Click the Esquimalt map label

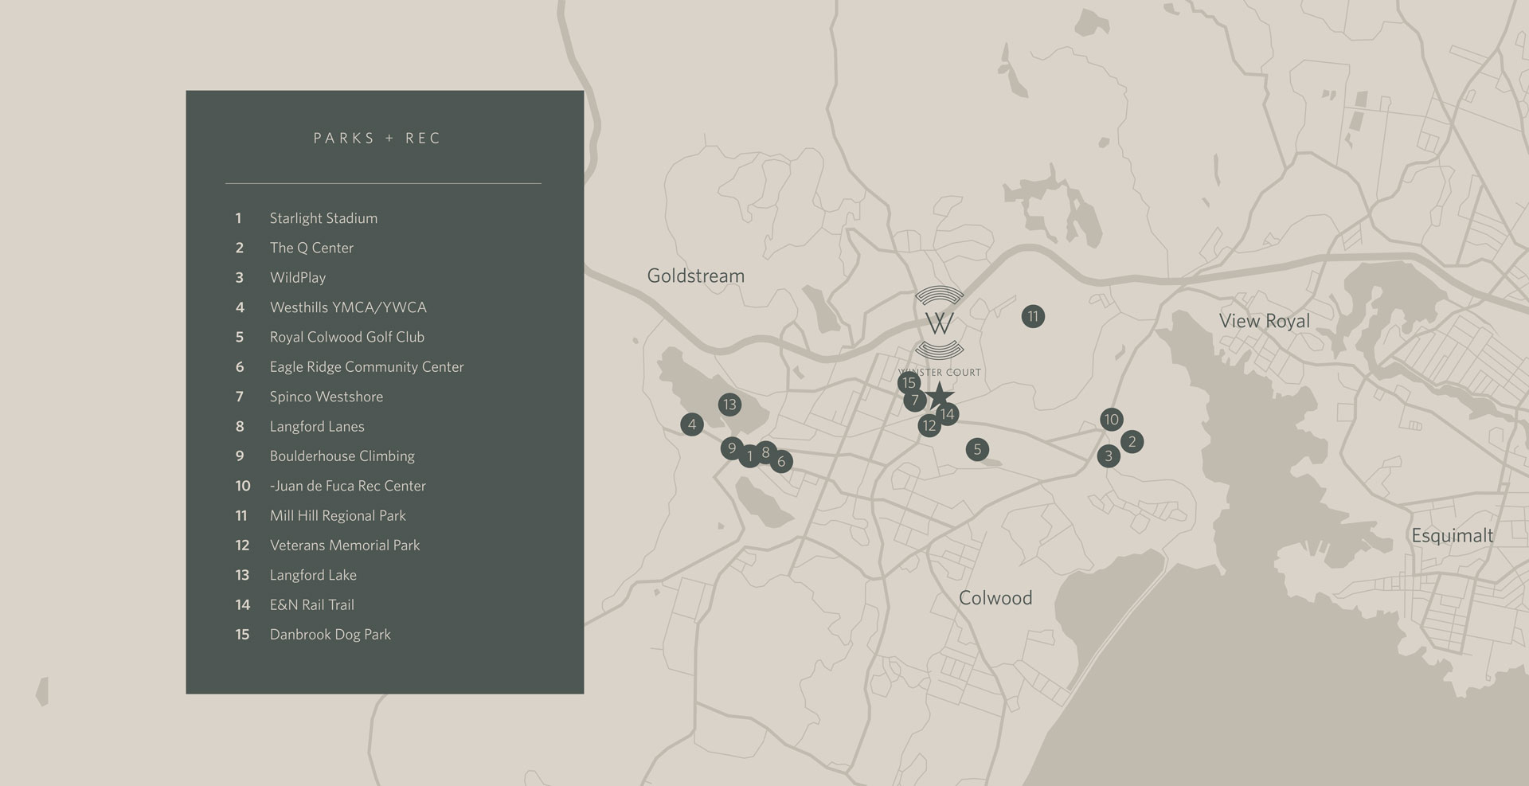1452,536
